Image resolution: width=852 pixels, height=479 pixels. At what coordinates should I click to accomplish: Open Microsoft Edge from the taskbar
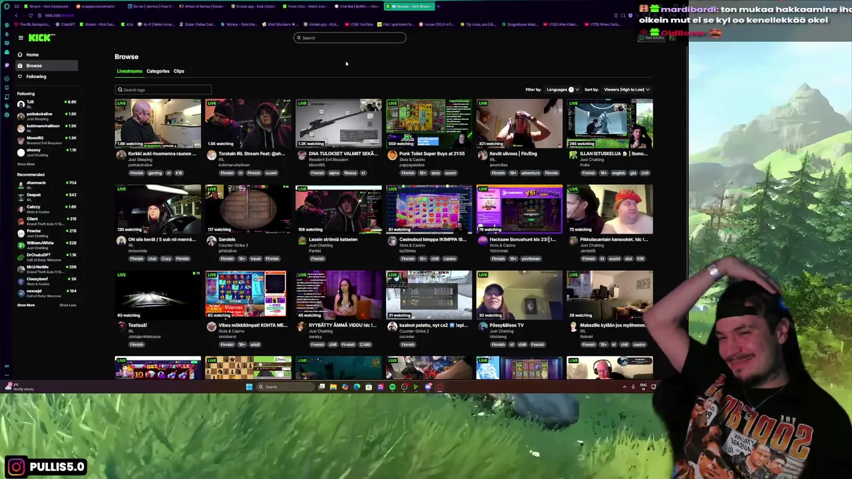click(x=357, y=387)
